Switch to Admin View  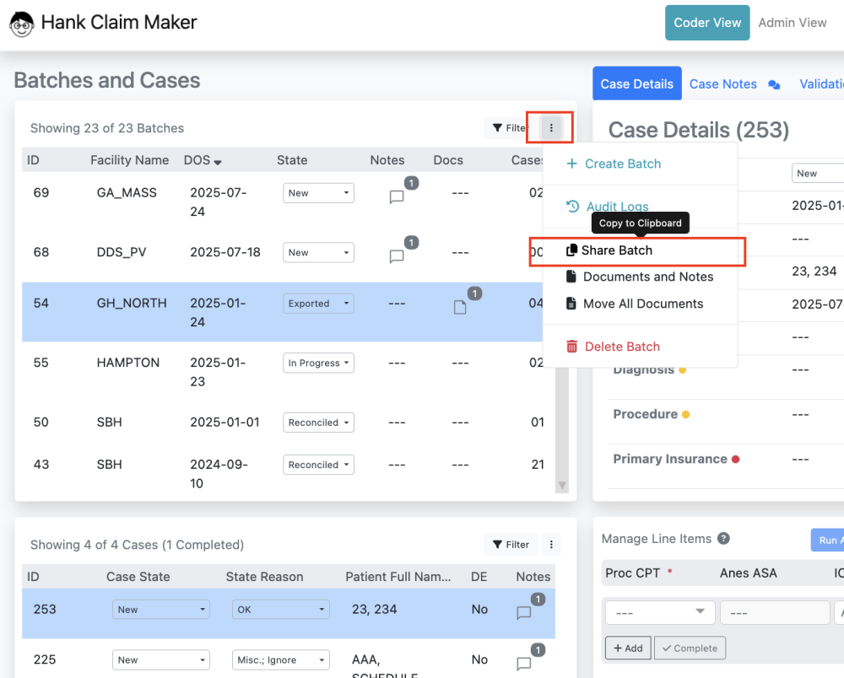tap(792, 23)
